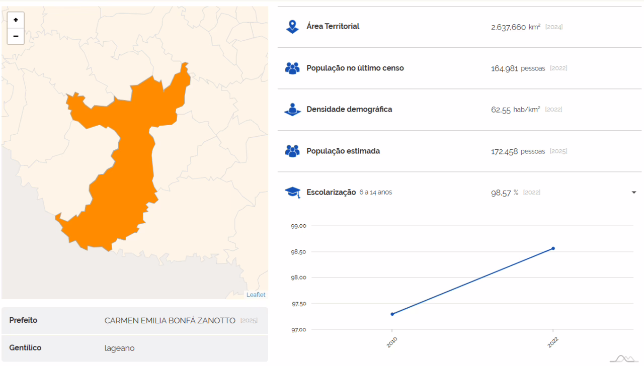644x366 pixels.
Task: Click the 98,57 % value
Action: point(505,193)
